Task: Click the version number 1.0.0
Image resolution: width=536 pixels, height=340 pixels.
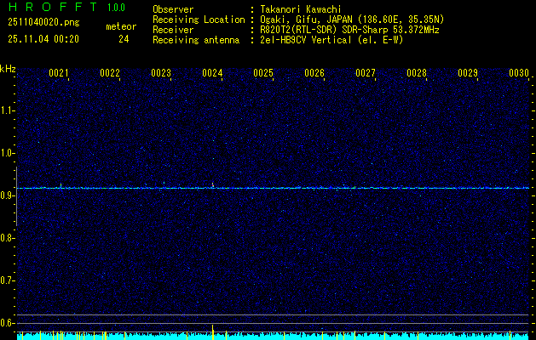Action: point(116,8)
